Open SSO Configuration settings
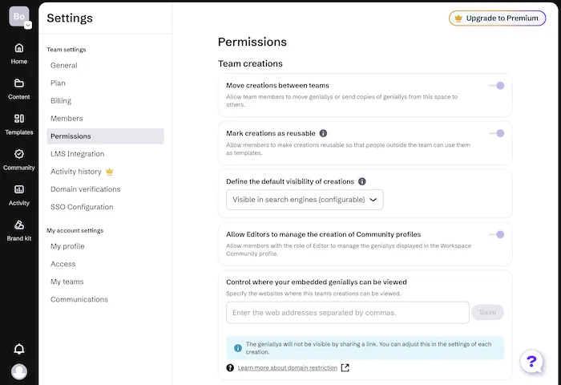 tap(82, 207)
